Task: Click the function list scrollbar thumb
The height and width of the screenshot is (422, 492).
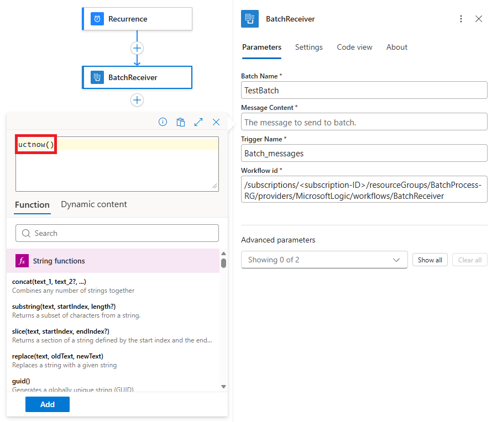Action: coord(223,263)
